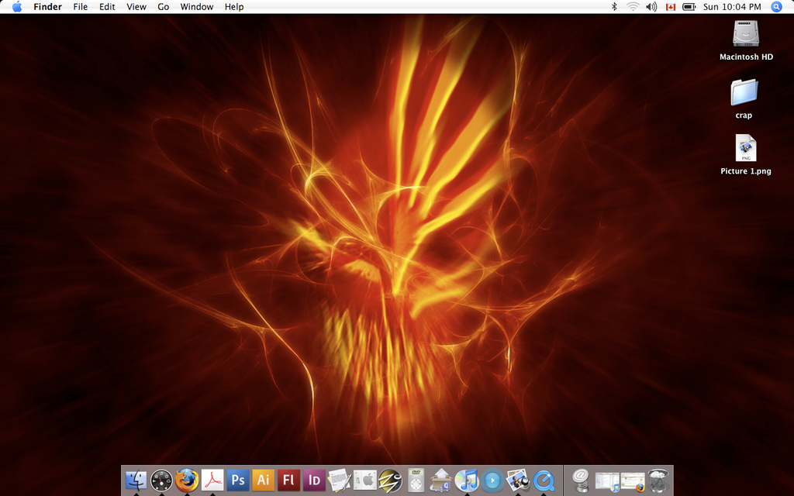Open Photoshop via the Ps icon
Screen dimensions: 794x496
click(x=238, y=480)
